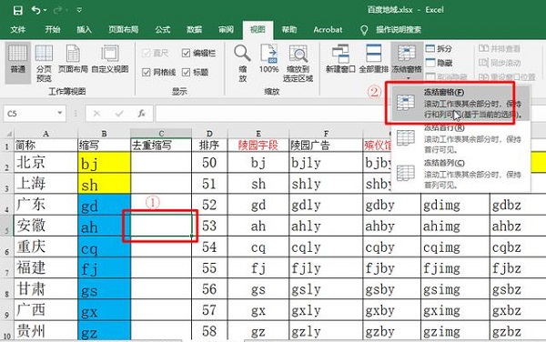The width and height of the screenshot is (546, 342).
Task: Click the red 陵园字段 header cell
Action: pos(258,146)
